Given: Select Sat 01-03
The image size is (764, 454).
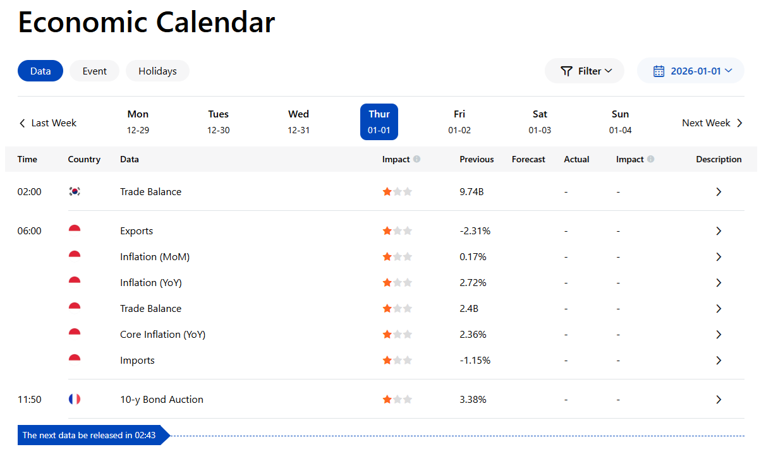Looking at the screenshot, I should tap(540, 122).
